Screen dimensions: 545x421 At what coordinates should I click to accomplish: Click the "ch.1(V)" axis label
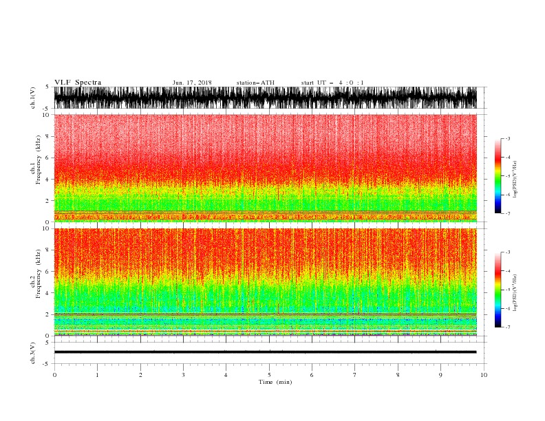click(33, 98)
